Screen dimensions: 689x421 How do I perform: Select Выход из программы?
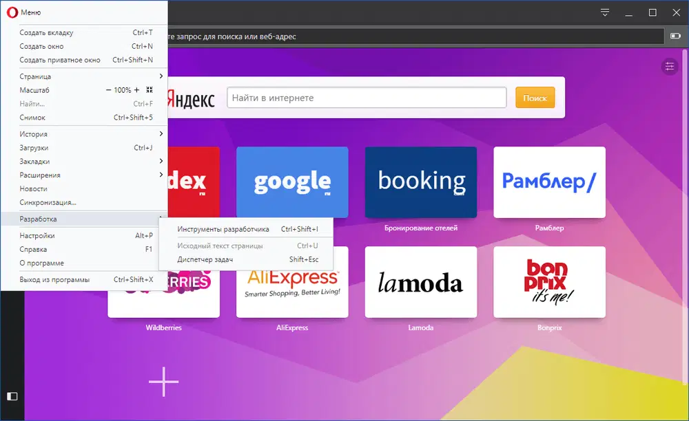coord(84,279)
